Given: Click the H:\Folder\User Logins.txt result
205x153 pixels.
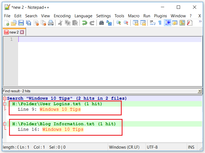Looking at the screenshot, I should (x=57, y=104).
